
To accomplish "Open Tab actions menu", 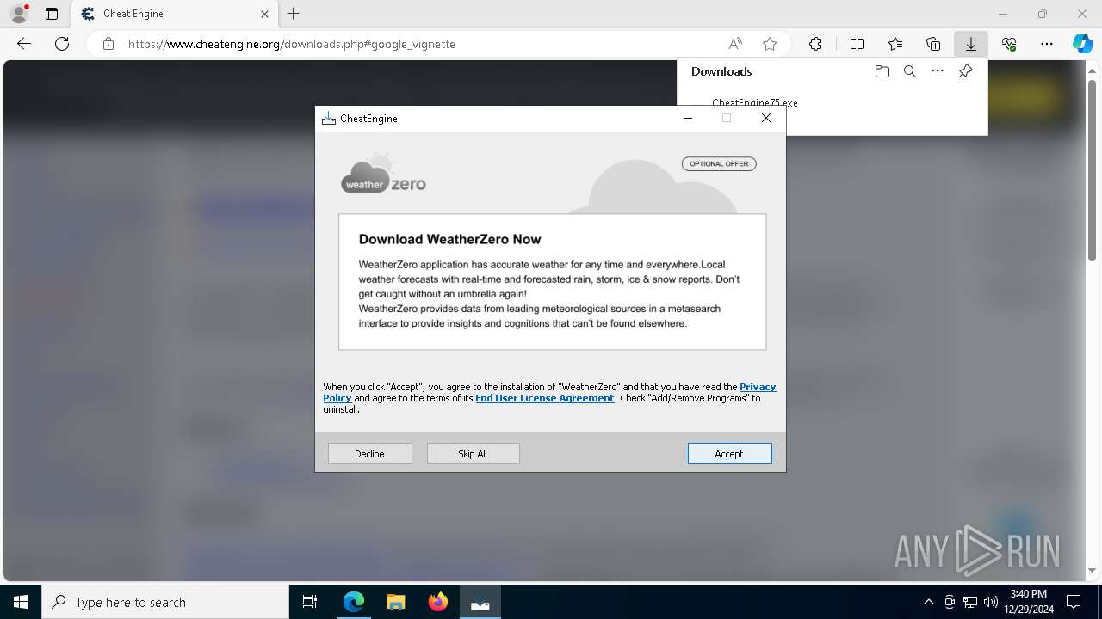I will [x=52, y=14].
